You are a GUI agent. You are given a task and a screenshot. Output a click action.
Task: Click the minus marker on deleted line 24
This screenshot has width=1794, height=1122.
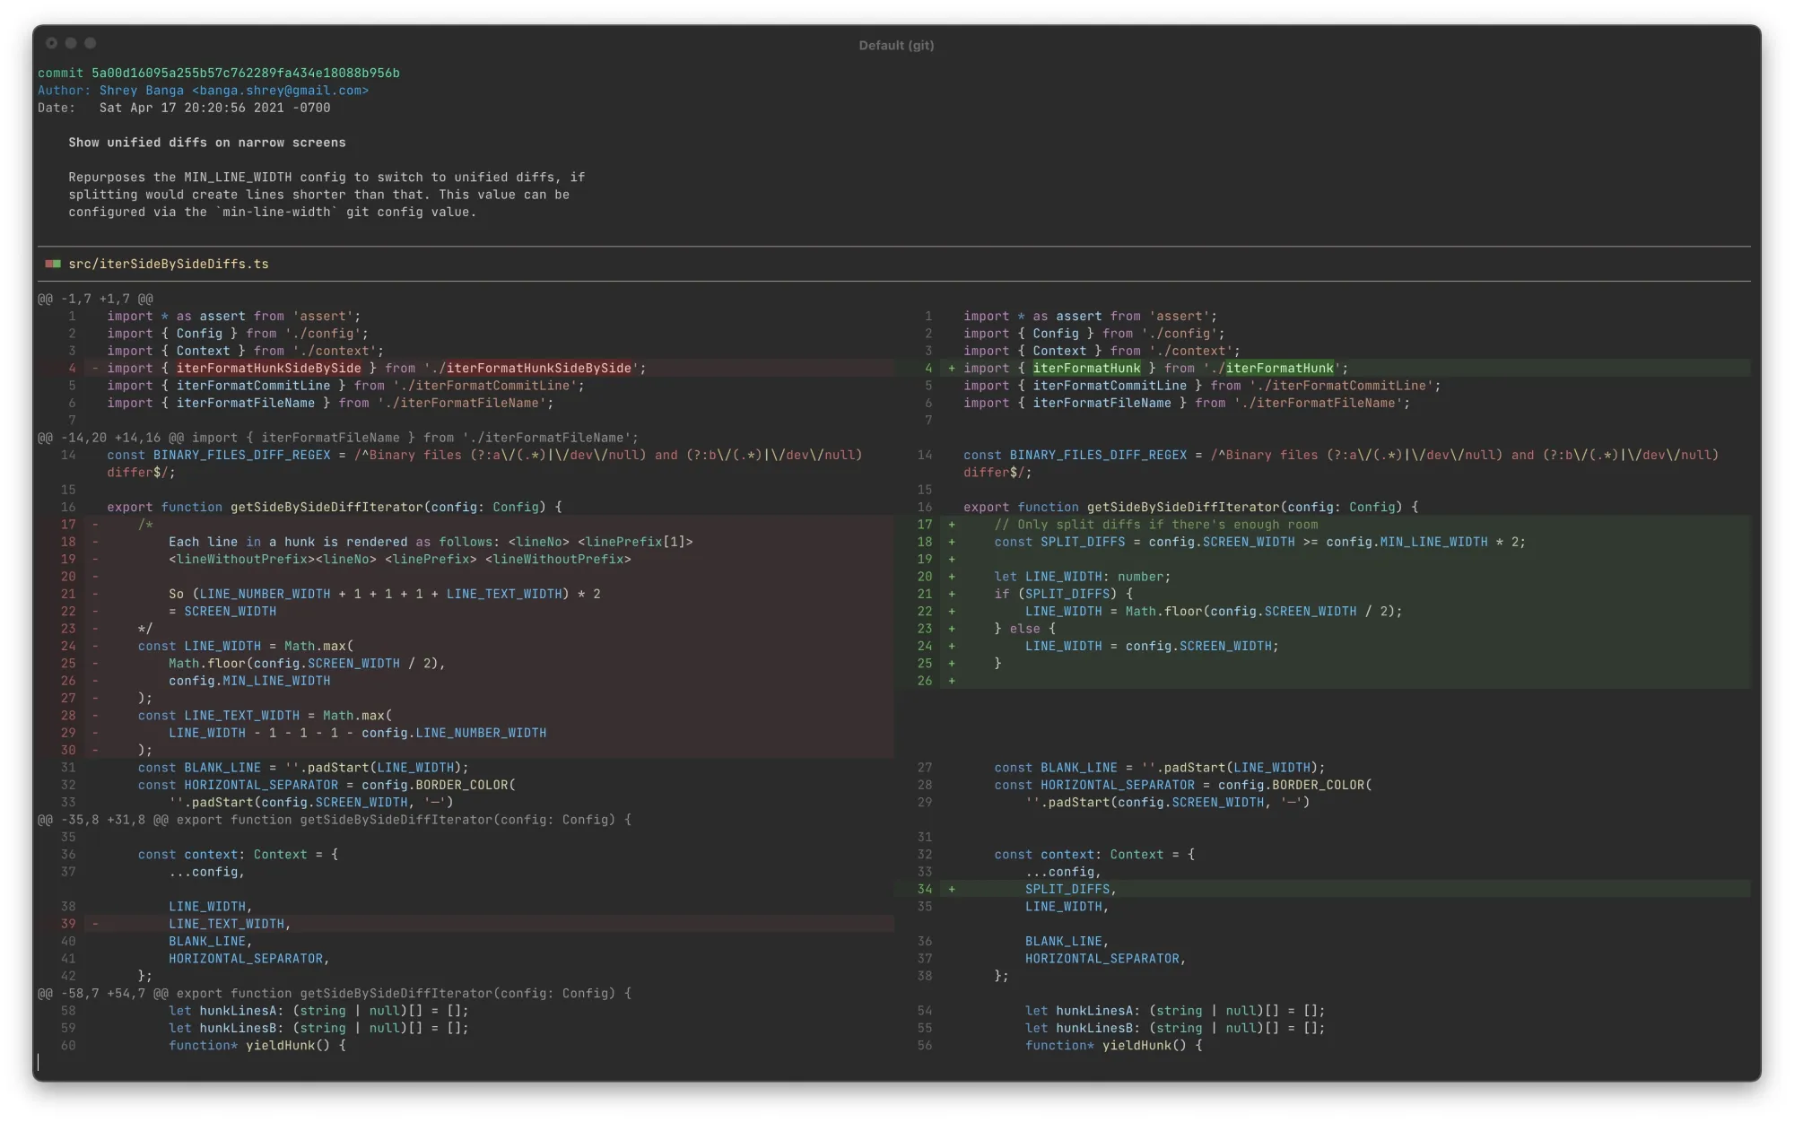click(x=95, y=647)
